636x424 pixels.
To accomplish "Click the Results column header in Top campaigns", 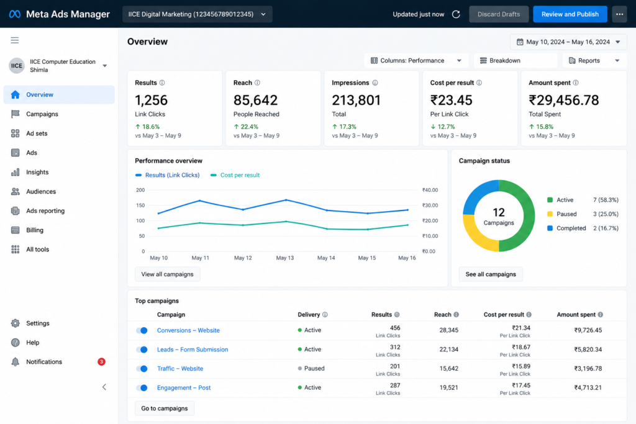I will [382, 315].
